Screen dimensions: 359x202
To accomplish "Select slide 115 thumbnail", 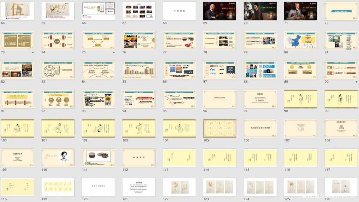I will click(x=260, y=158).
